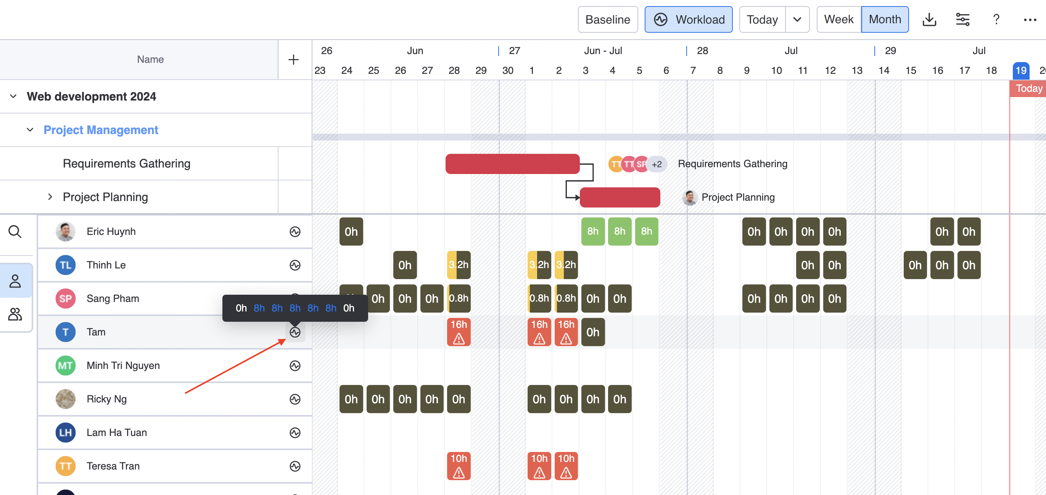
Task: Select date 19 in the timeline header
Action: click(x=1020, y=70)
